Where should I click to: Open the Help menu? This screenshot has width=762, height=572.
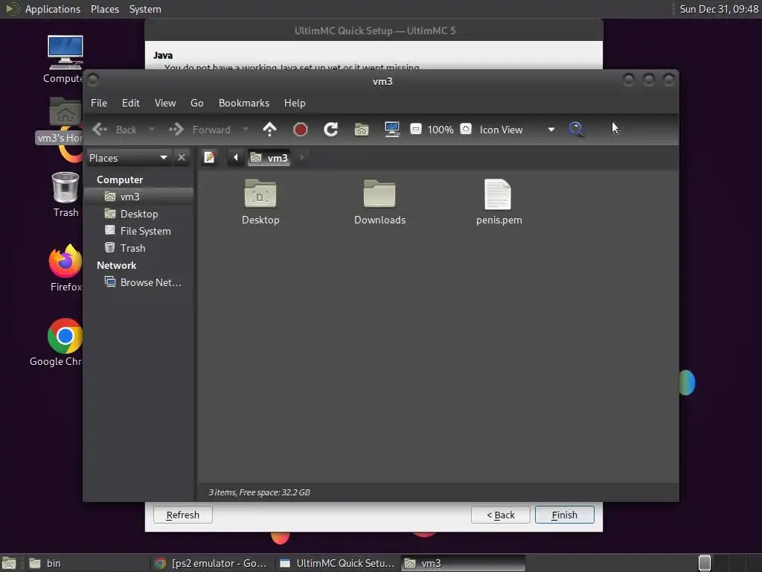tap(295, 103)
